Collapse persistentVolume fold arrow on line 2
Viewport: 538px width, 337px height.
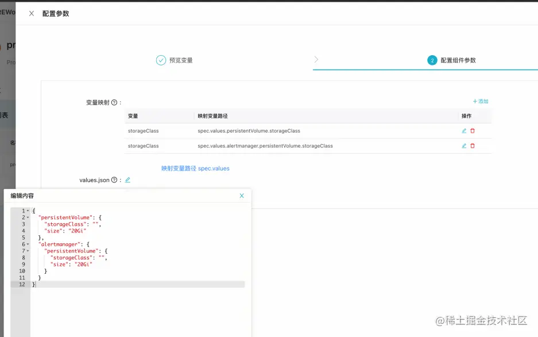coord(28,218)
